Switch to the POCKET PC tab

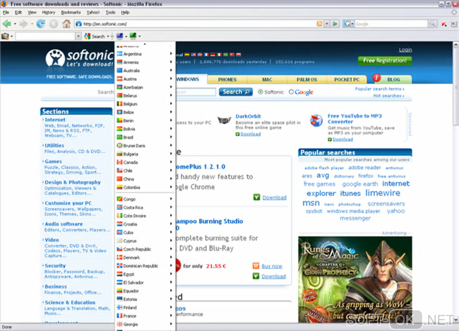[346, 80]
